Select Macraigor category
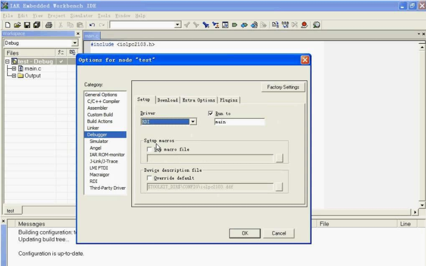This screenshot has width=426, height=266. tap(100, 175)
